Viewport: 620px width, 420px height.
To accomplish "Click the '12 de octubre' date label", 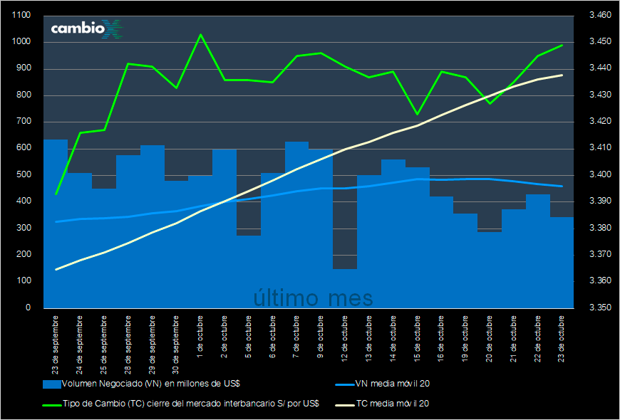I will click(x=345, y=338).
